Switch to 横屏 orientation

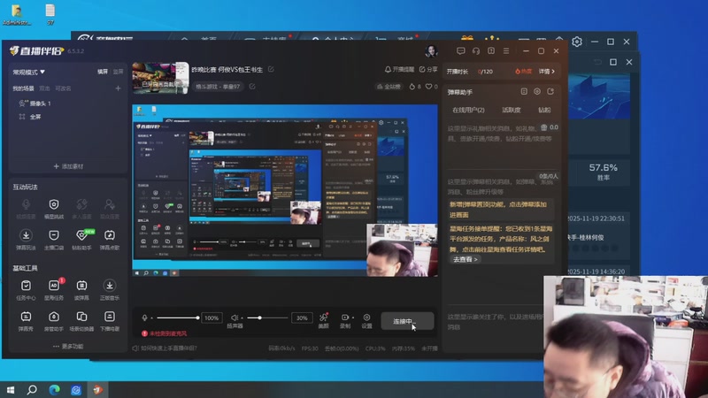point(103,72)
